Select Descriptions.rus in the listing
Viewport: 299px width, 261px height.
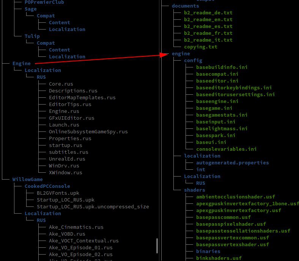(73, 91)
